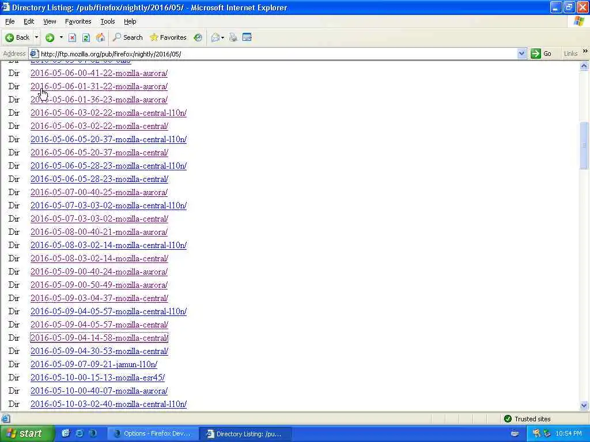Open 2016-05-09-07-09-21-jamun-l10n directory
Image resolution: width=590 pixels, height=442 pixels.
[x=94, y=364]
